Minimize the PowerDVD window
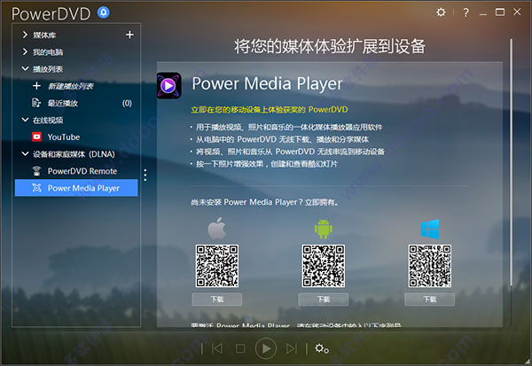The height and width of the screenshot is (366, 532). (483, 13)
